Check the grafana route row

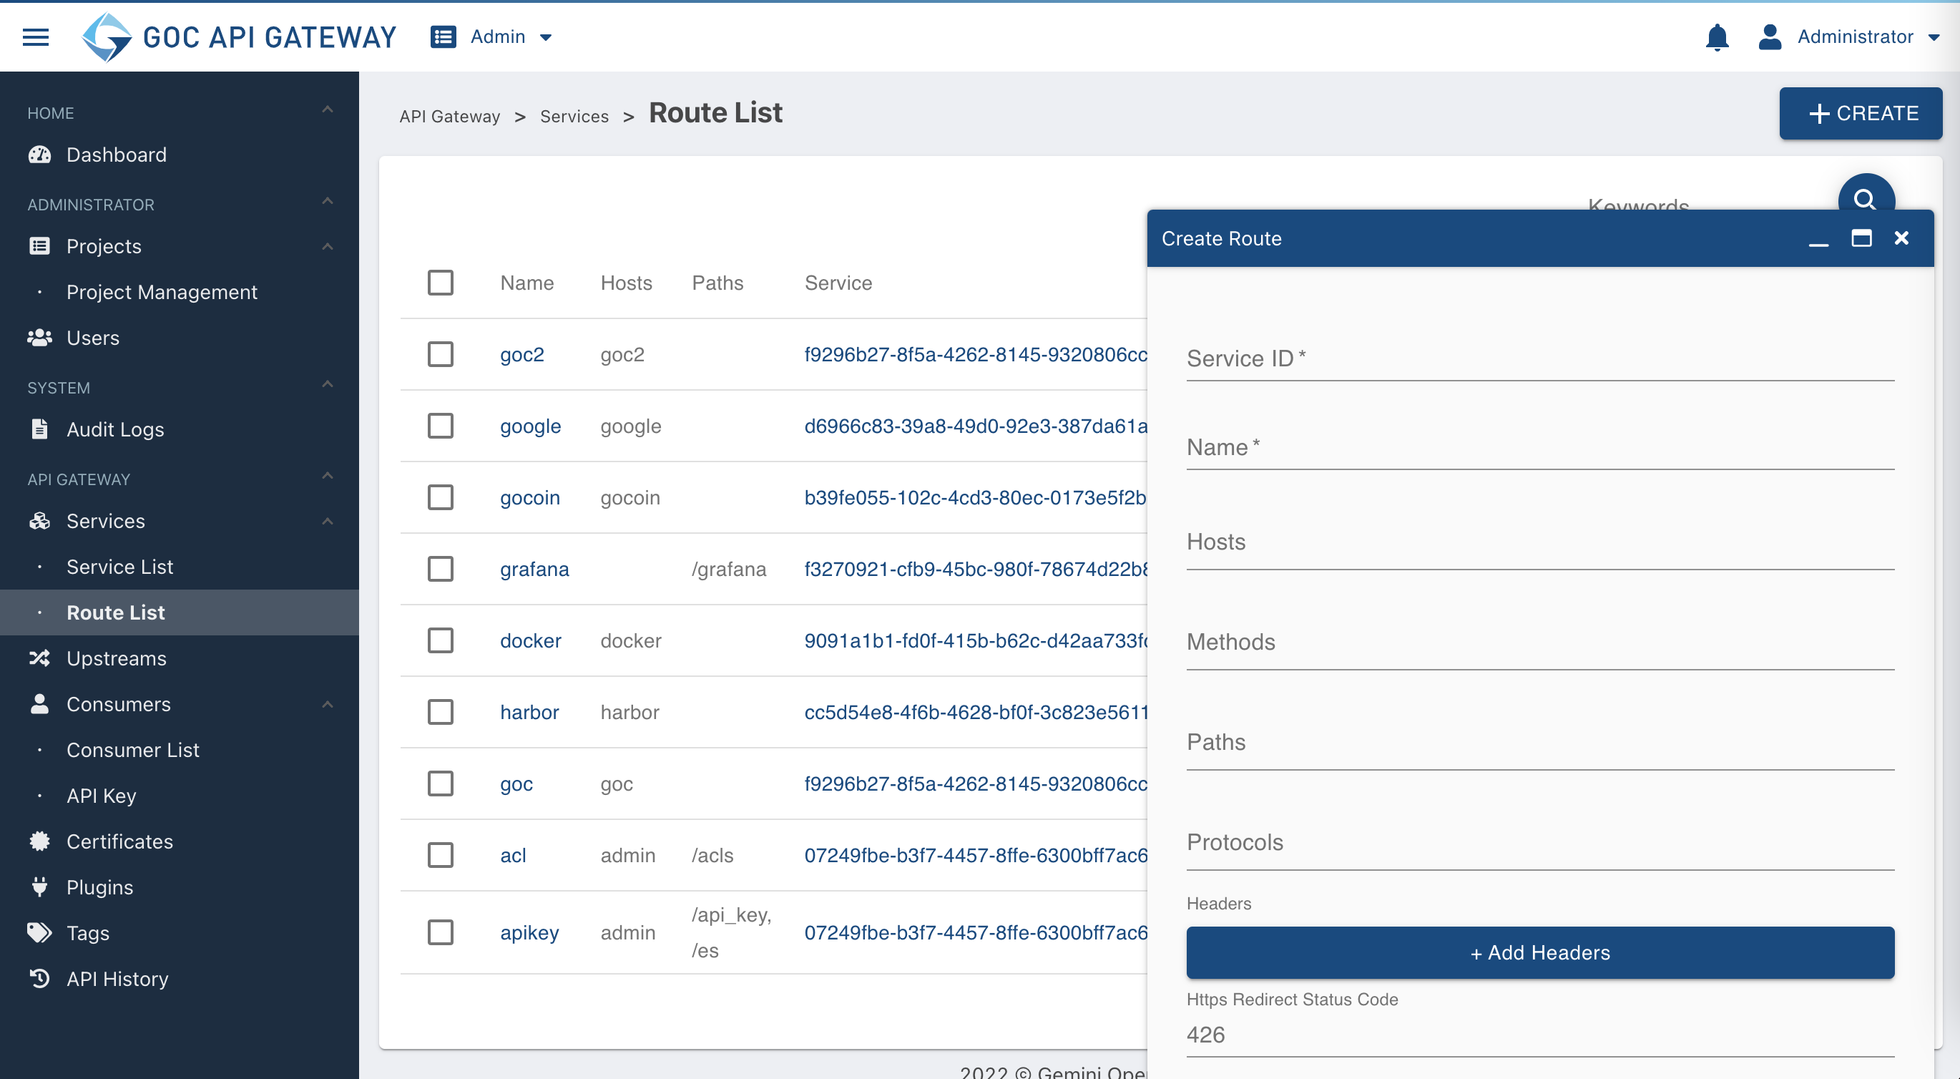click(441, 568)
